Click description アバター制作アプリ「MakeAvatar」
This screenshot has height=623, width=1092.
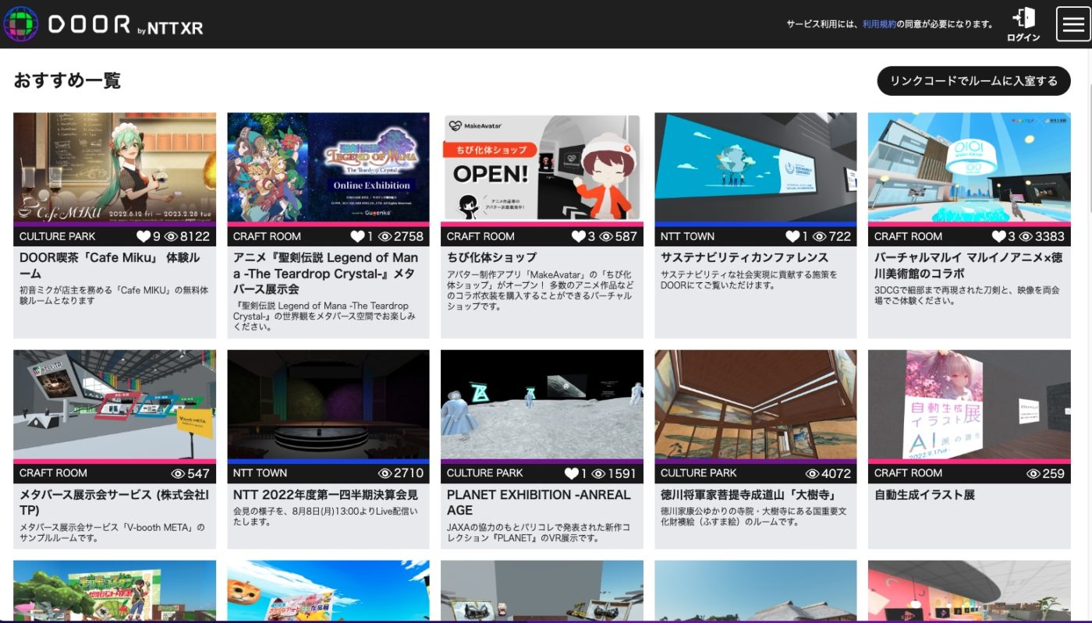point(540,290)
